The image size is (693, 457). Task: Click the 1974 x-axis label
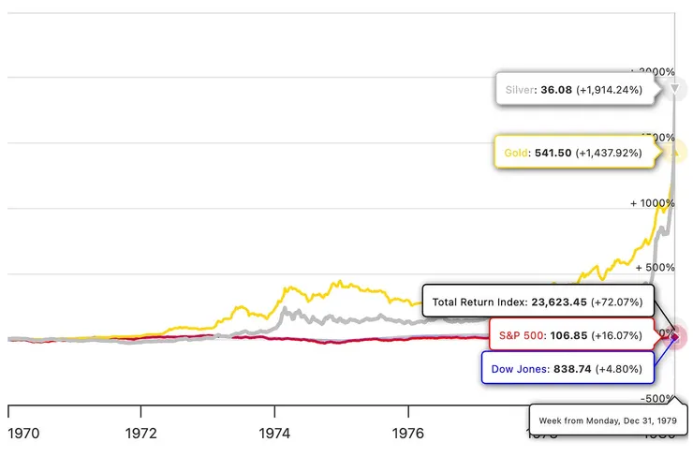[x=274, y=434]
